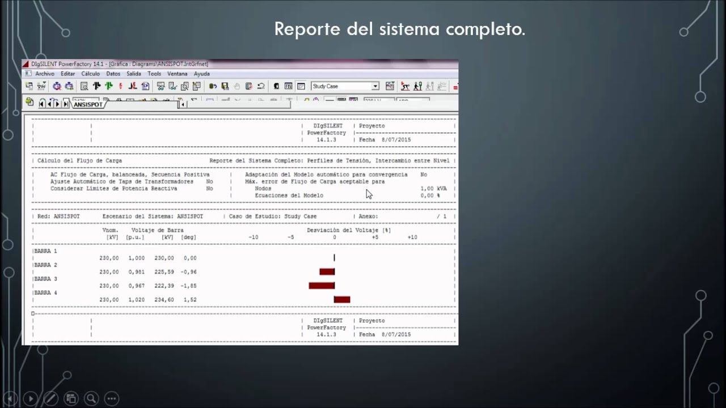
Task: Click the first icon in the main toolbar
Action: click(29, 86)
